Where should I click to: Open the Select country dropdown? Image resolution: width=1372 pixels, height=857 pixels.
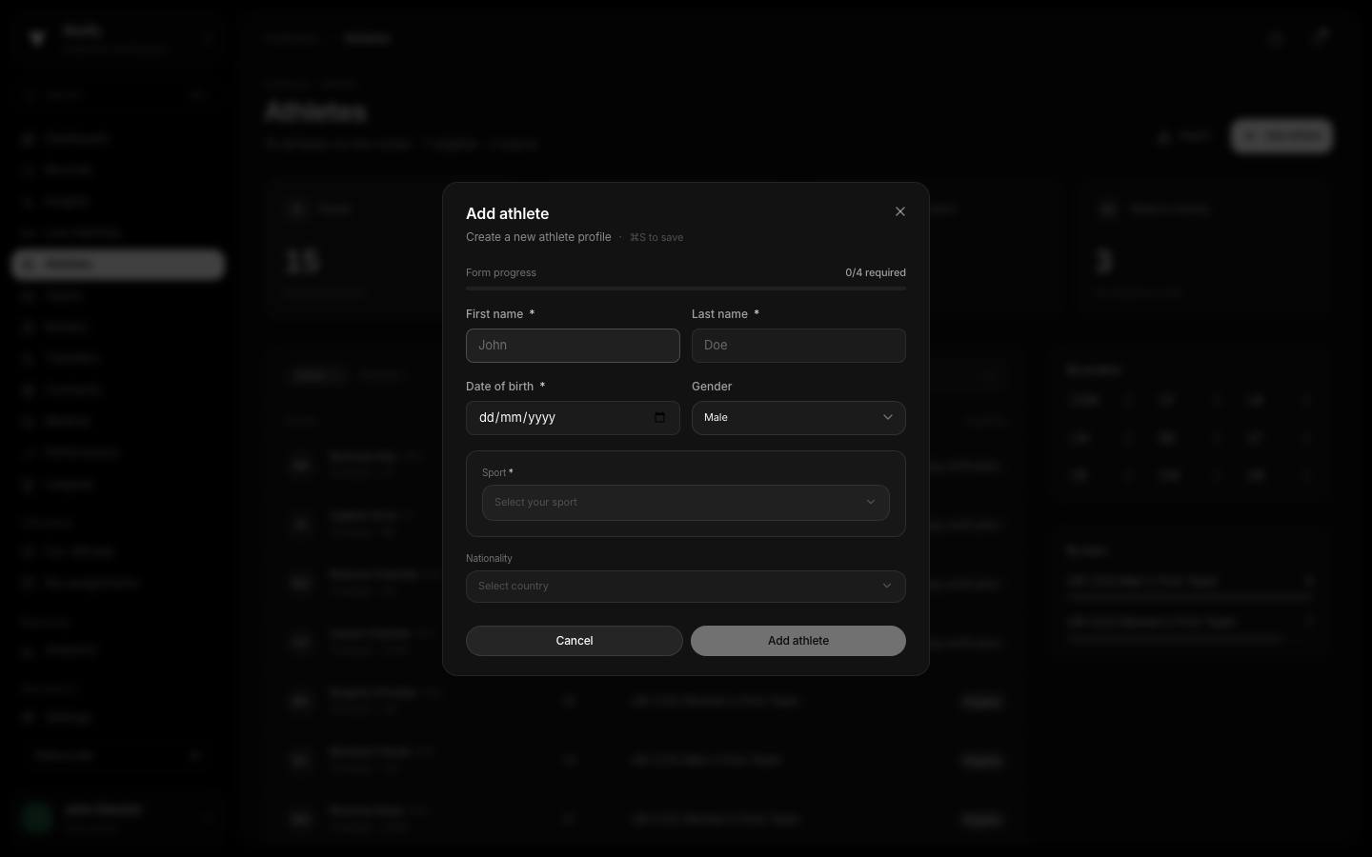tap(686, 587)
